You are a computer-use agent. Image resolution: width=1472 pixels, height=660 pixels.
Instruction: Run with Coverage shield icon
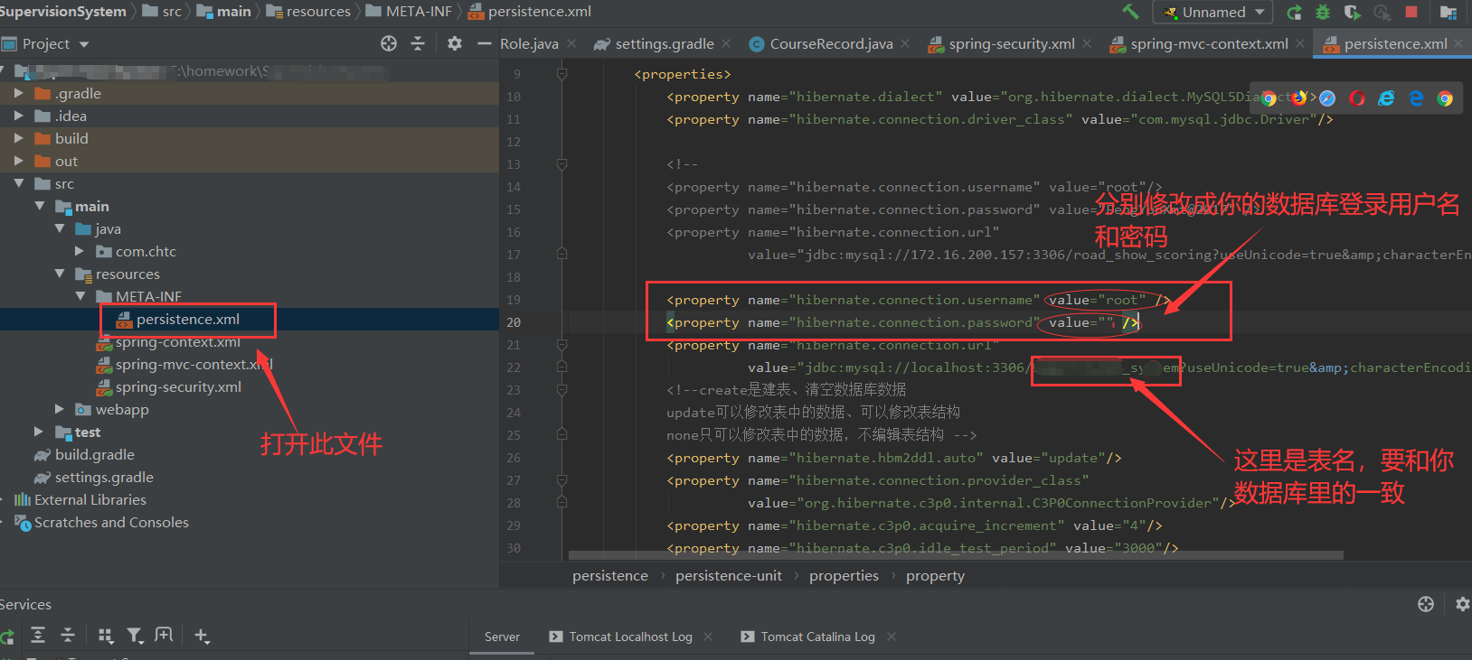coord(1352,12)
